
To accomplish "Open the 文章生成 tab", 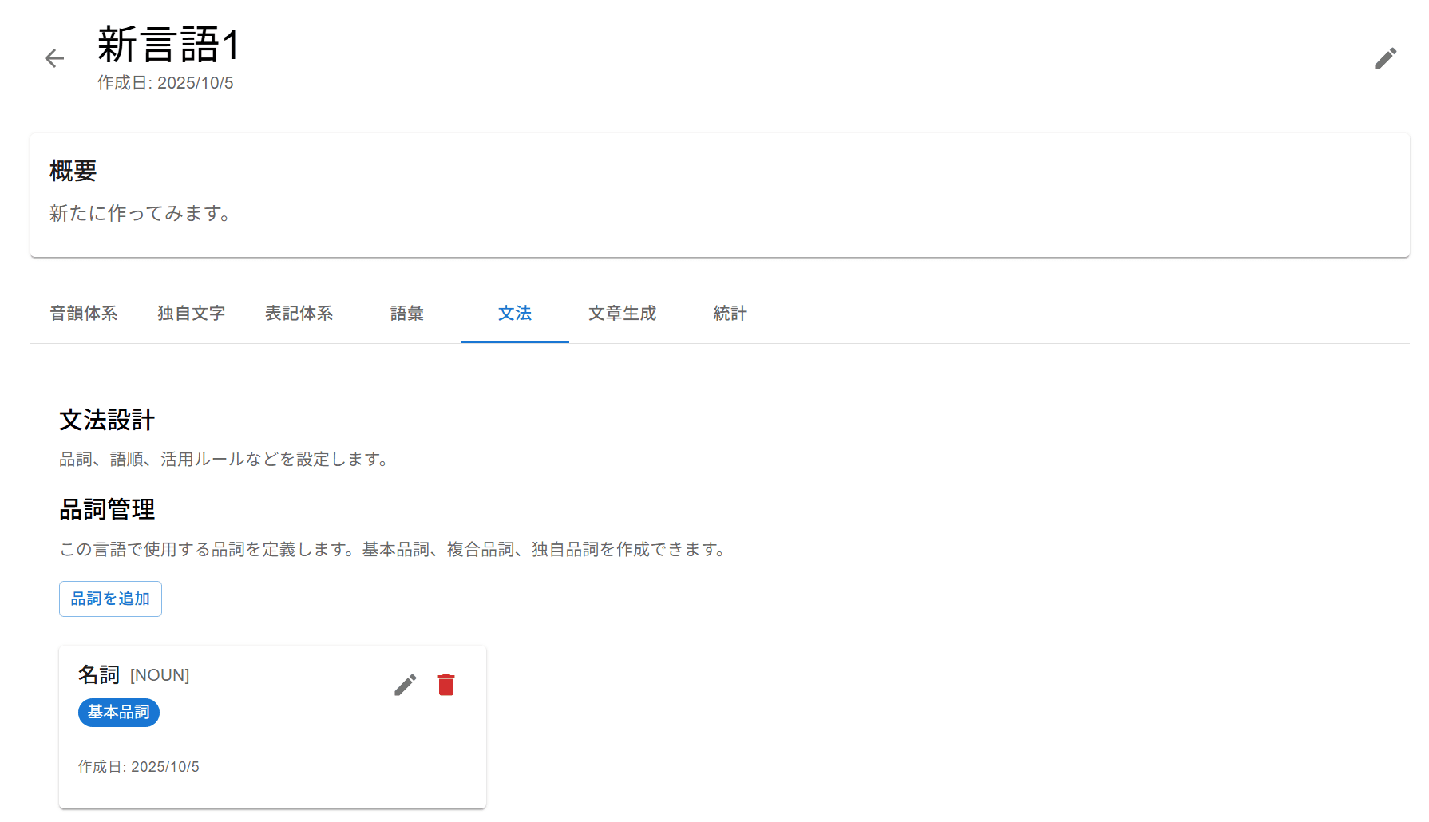I will [623, 314].
